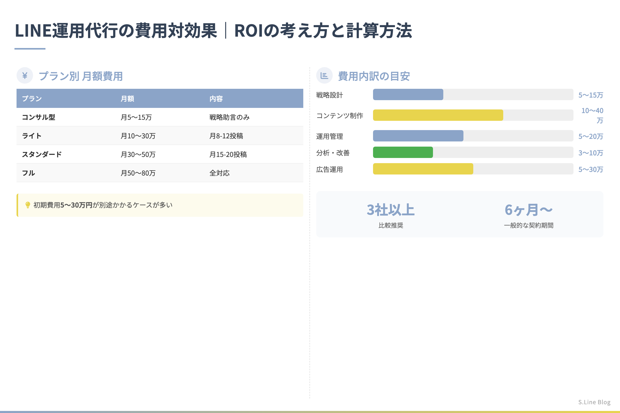
Task: Click the 月30〜50万 price cell
Action: click(138, 154)
